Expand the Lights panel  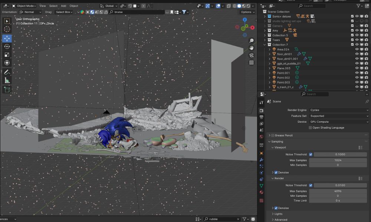[x=273, y=214]
